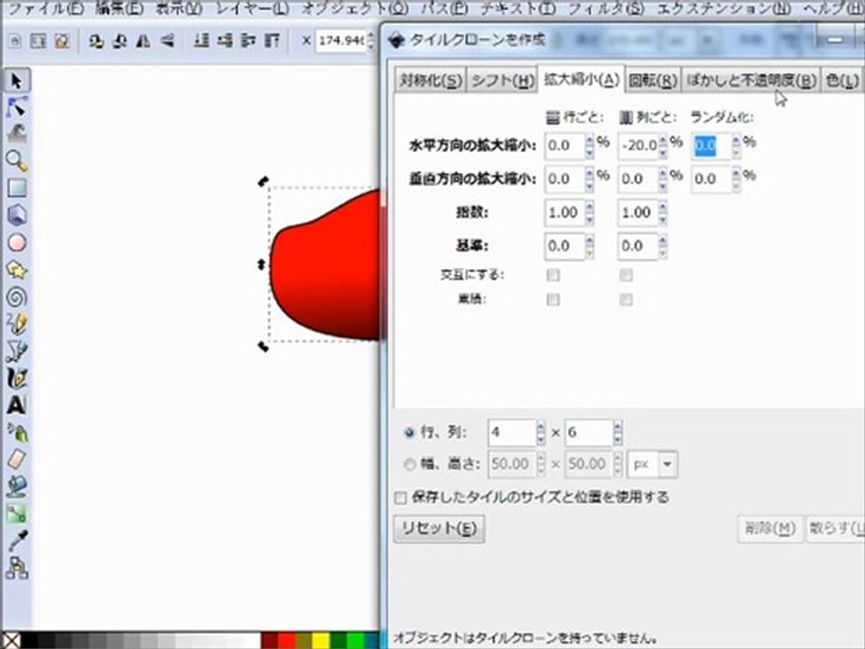Image resolution: width=865 pixels, height=649 pixels.
Task: Click the リセット(E) button
Action: coord(439,529)
